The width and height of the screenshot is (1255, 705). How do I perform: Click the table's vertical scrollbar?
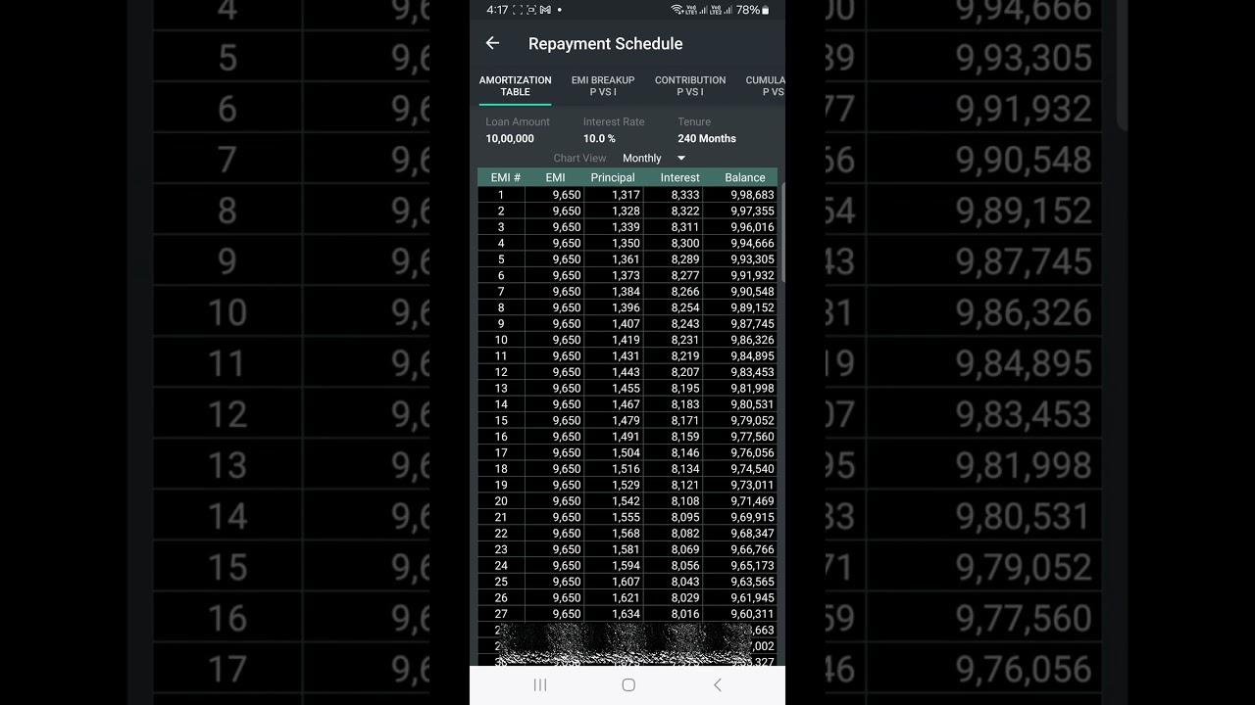pyautogui.click(x=781, y=235)
